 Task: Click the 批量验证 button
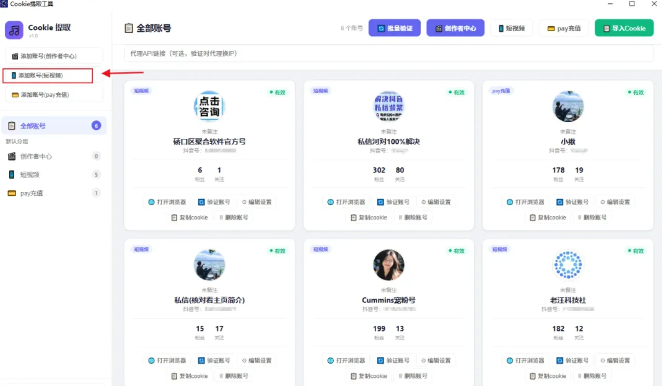[394, 28]
